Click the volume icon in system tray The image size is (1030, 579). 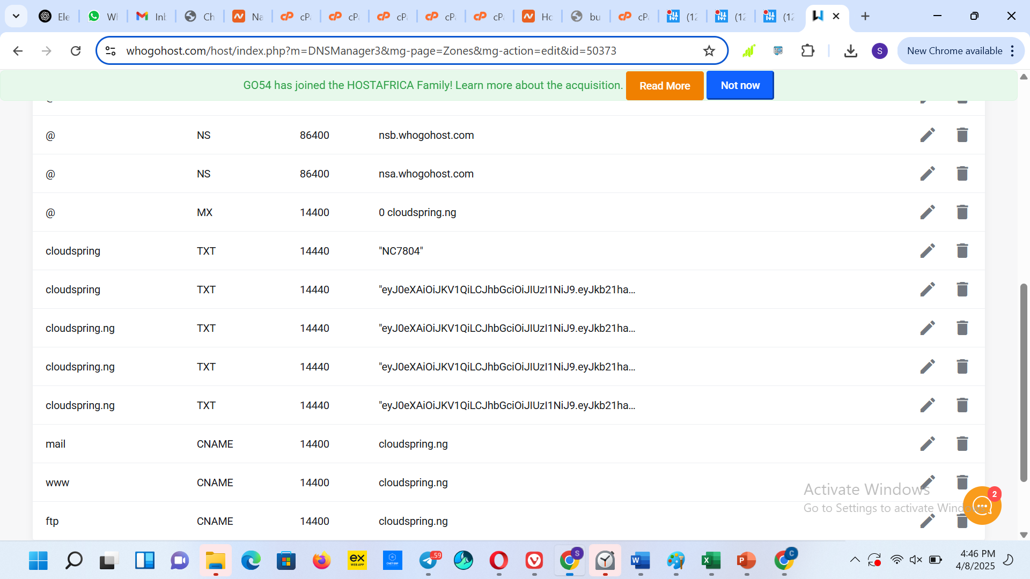pyautogui.click(x=916, y=560)
